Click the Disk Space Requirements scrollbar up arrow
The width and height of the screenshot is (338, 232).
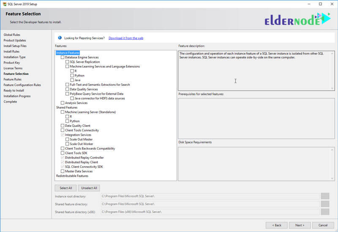332,150
